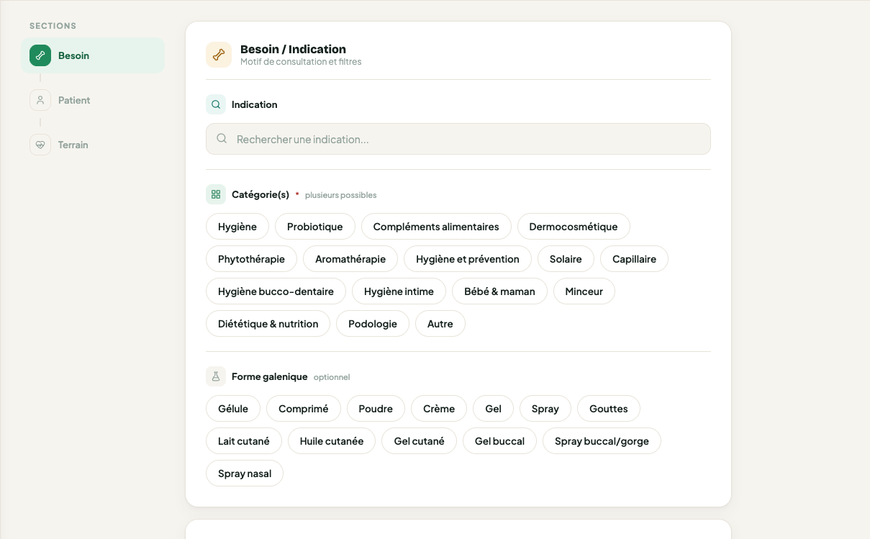Viewport: 870px width, 539px height.
Task: Pick Spray buccal/gorge form
Action: [x=602, y=441]
